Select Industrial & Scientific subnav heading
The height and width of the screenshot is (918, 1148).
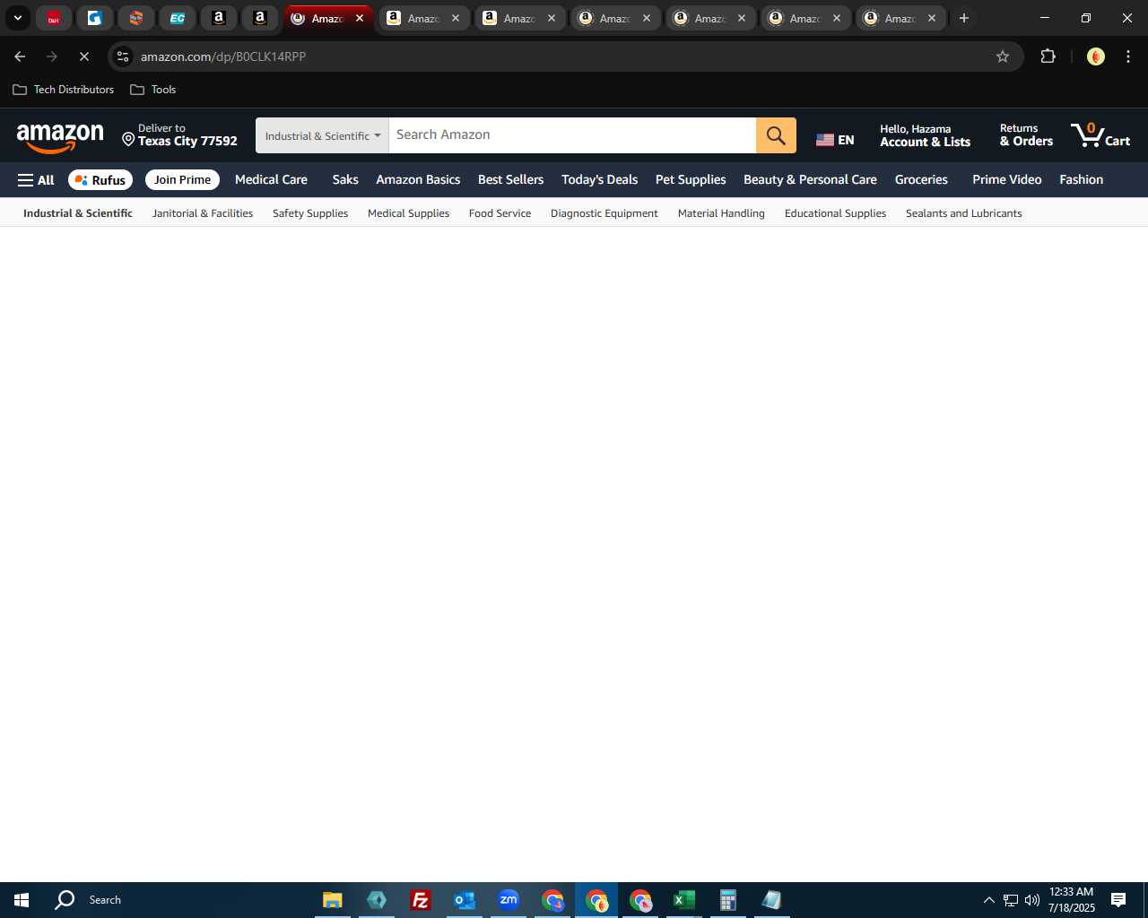tap(78, 213)
